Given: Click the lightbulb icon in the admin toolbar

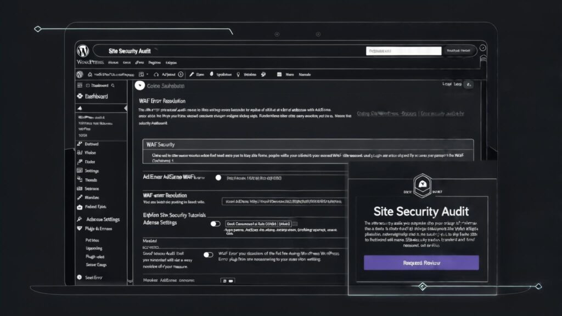Looking at the screenshot, I should (x=238, y=74).
